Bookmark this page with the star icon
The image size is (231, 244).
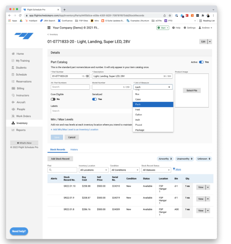(x=170, y=16)
